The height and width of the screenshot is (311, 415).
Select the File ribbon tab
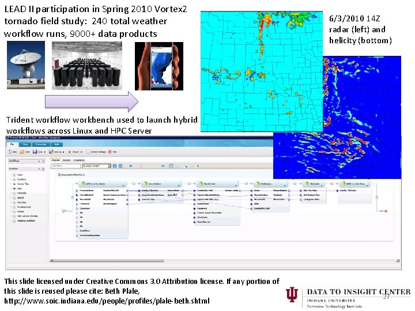12,145
